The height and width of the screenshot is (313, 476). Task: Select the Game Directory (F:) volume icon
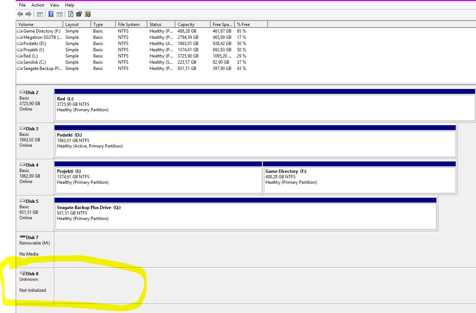[x=20, y=31]
